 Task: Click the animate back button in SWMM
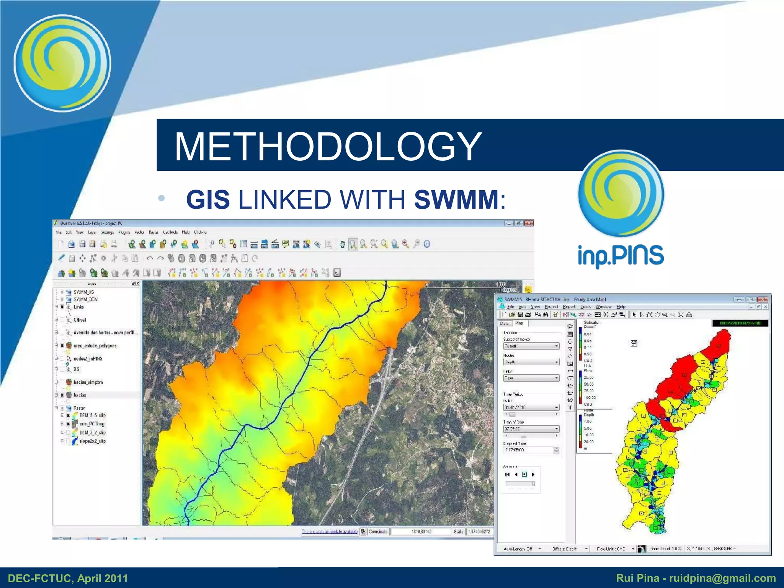point(516,474)
